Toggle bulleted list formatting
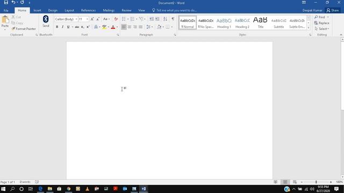The image size is (344, 193). 124,19
